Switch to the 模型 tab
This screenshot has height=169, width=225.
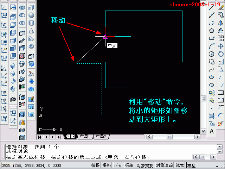point(70,137)
